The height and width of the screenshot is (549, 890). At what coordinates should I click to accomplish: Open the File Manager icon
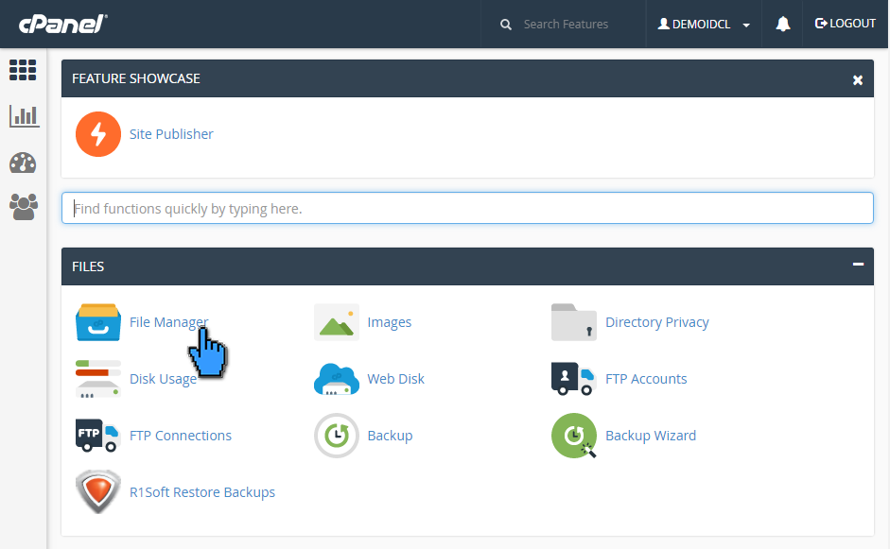click(x=97, y=322)
